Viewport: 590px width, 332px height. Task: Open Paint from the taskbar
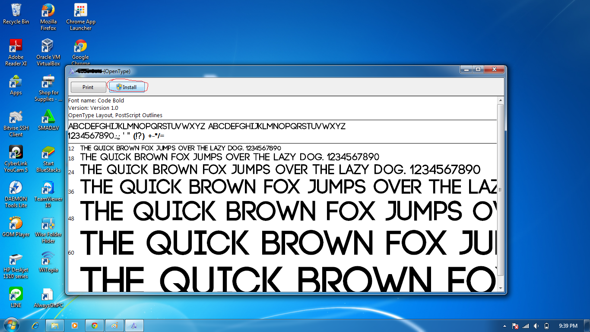[114, 326]
